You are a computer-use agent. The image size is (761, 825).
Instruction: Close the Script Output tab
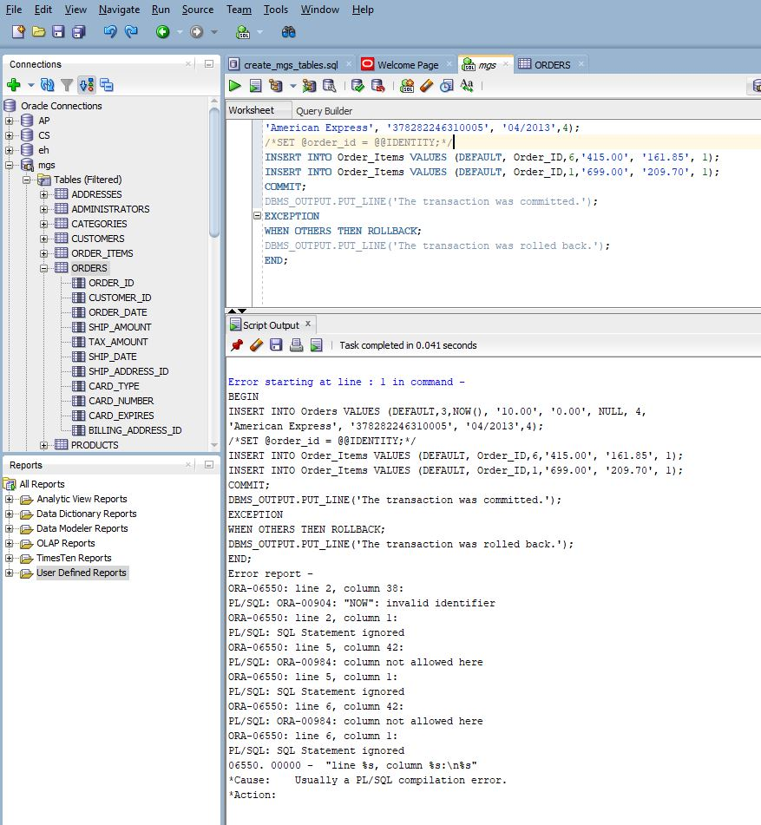click(309, 324)
